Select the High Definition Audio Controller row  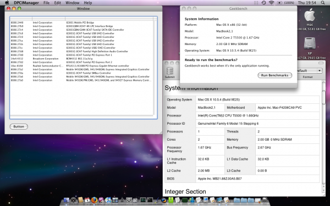[x=81, y=51]
